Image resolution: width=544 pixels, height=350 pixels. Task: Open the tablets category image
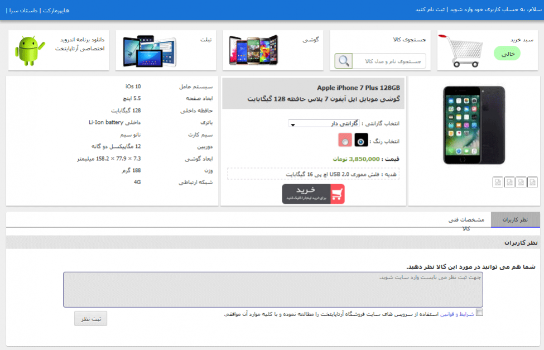coord(150,51)
